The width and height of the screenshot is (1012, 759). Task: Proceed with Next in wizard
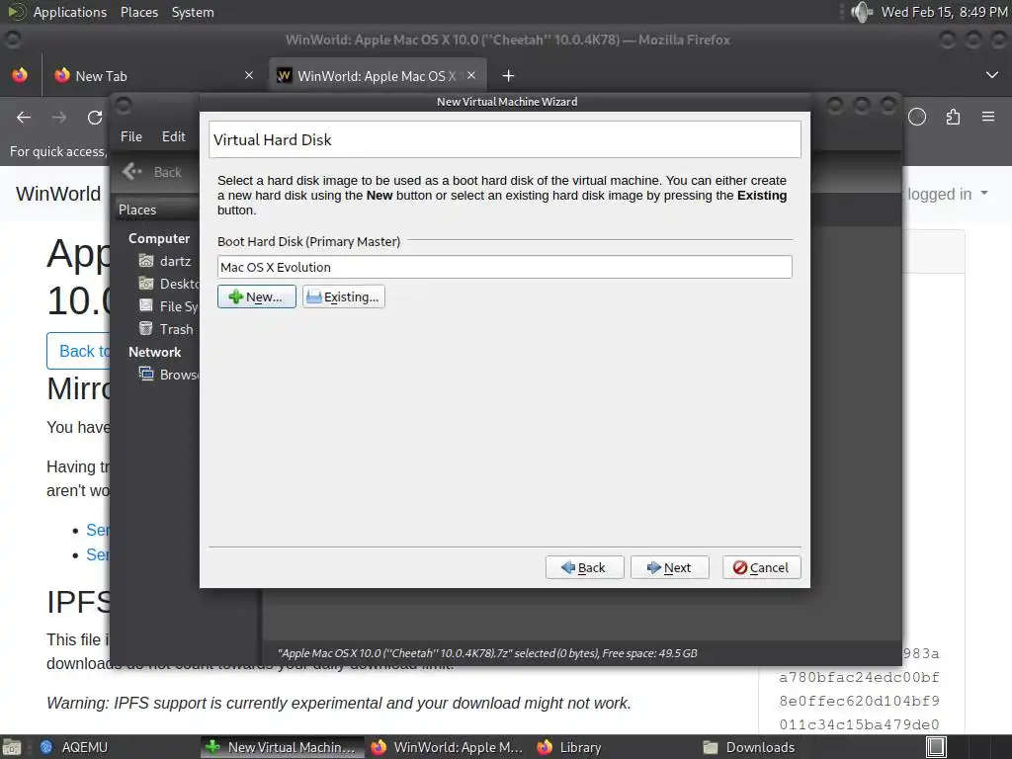(669, 567)
